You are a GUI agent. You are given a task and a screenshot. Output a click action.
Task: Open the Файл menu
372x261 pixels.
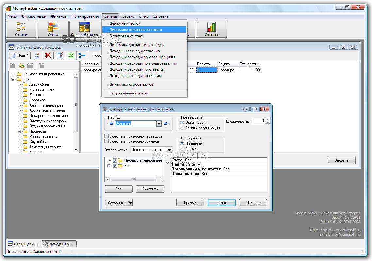coord(12,16)
